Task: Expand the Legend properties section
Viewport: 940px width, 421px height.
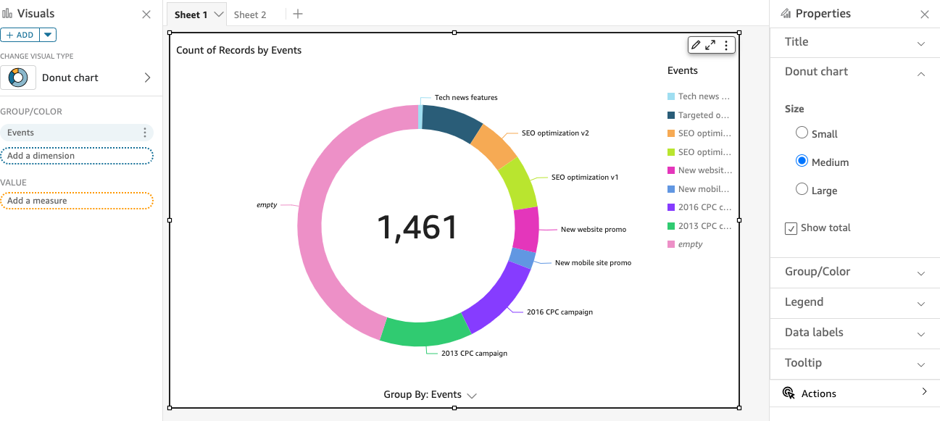Action: tap(854, 302)
